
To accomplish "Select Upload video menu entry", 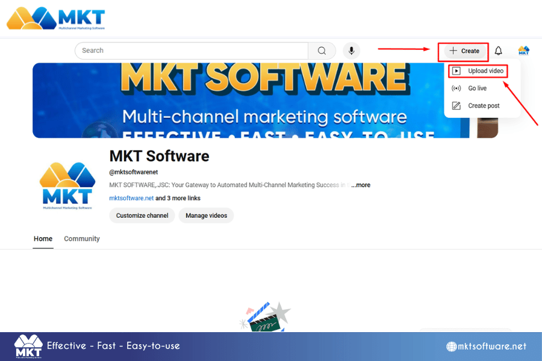I will [x=478, y=71].
